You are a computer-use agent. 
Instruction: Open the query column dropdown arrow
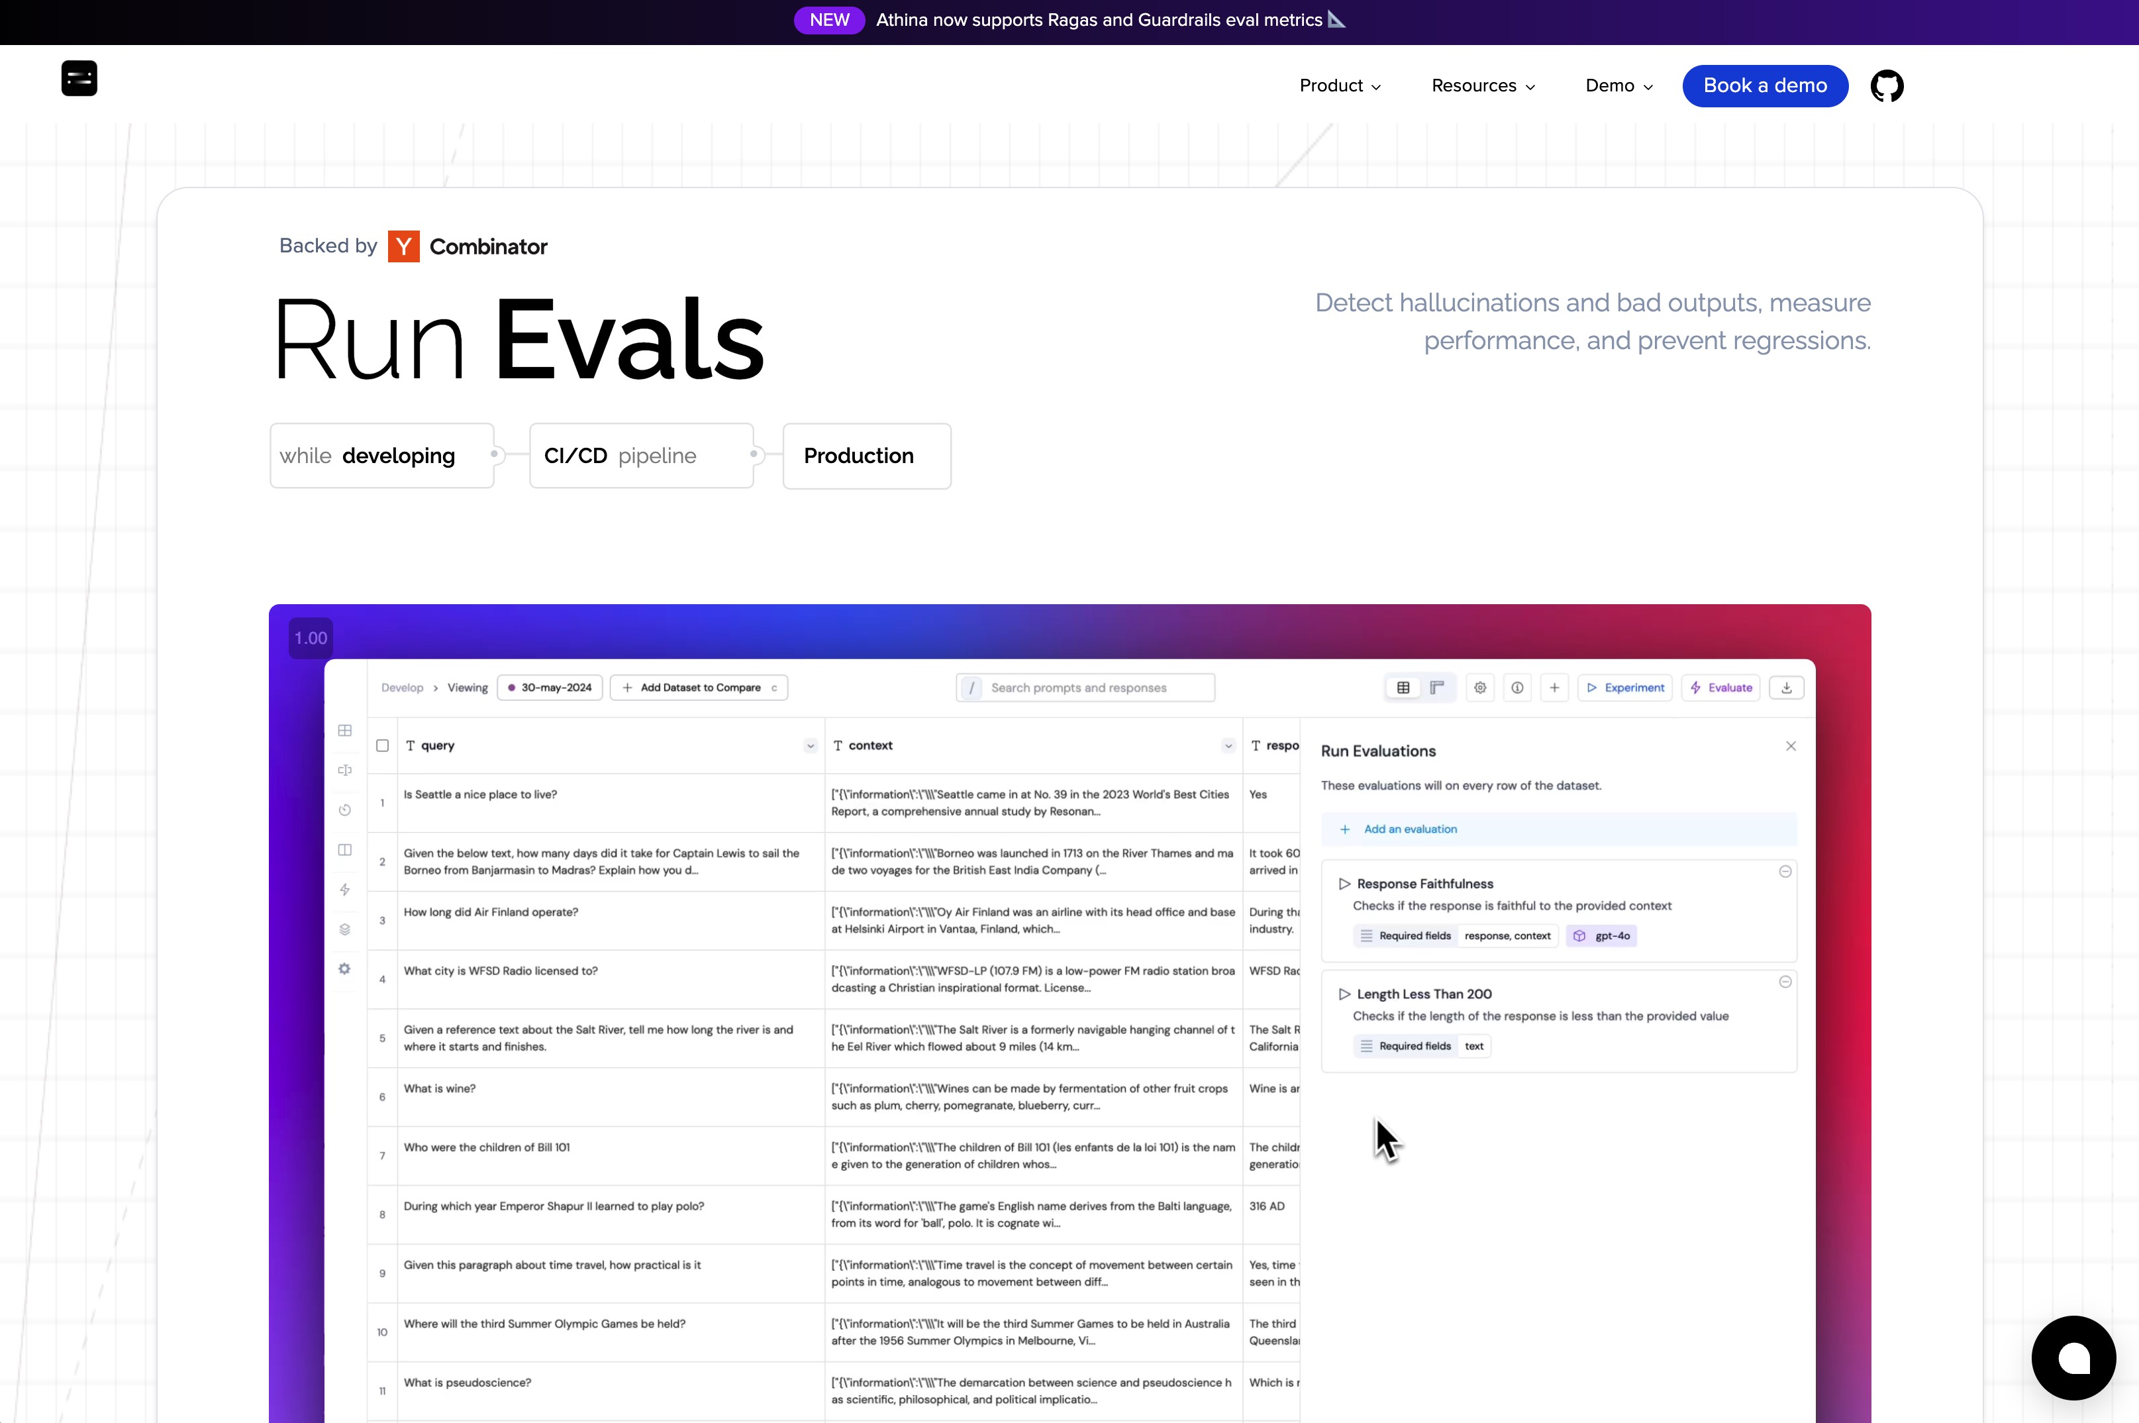click(810, 746)
